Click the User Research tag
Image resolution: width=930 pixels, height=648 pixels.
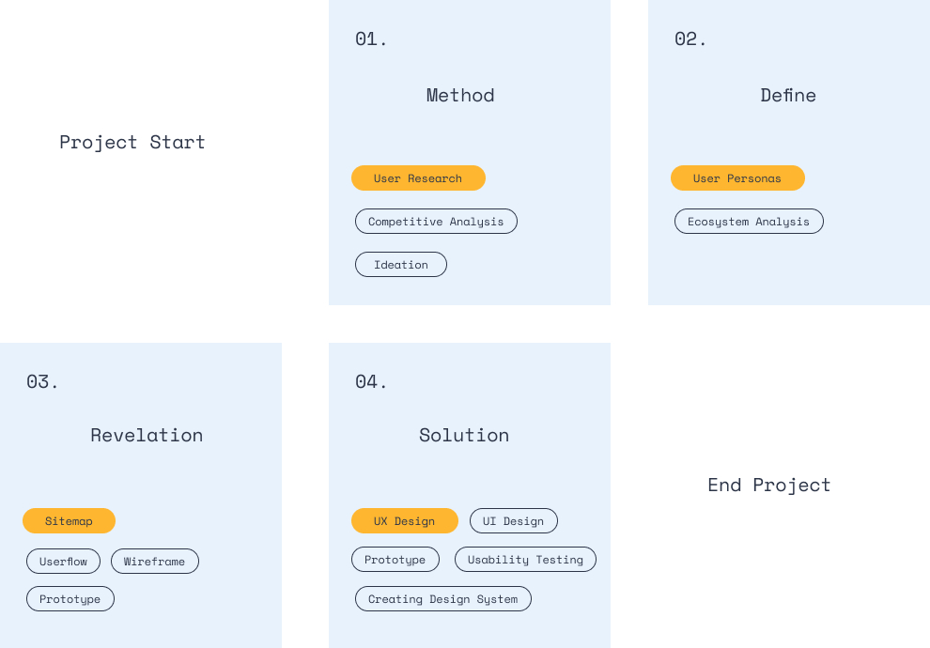point(418,178)
